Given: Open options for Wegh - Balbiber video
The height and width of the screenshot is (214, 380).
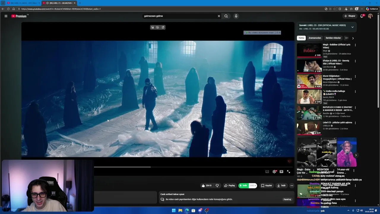Looking at the screenshot, I should point(355,45).
